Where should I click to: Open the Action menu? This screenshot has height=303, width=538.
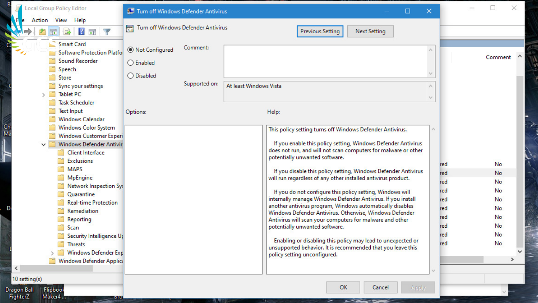pyautogui.click(x=40, y=20)
